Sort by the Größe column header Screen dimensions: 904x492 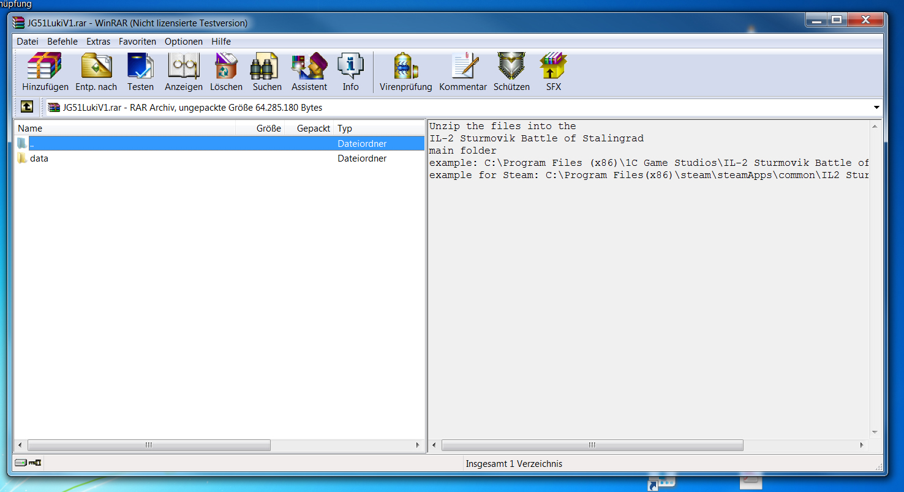point(260,129)
